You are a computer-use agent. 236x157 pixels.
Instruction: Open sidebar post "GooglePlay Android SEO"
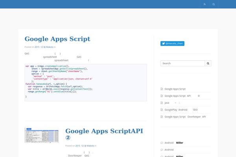click(181, 110)
